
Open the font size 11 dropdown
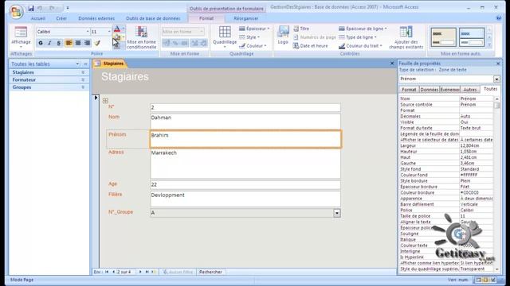click(109, 32)
